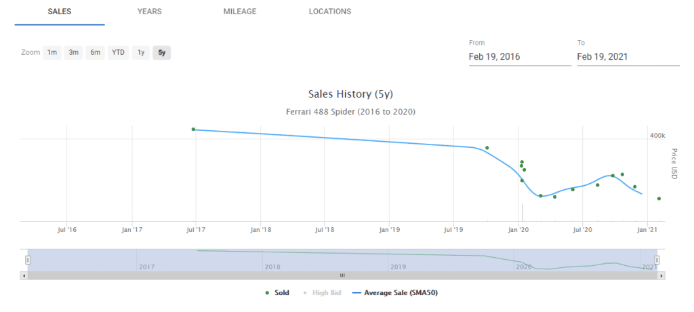Screen dimensions: 694x312
Task: Select the rightmost Jan '21 sold point
Action: click(659, 199)
